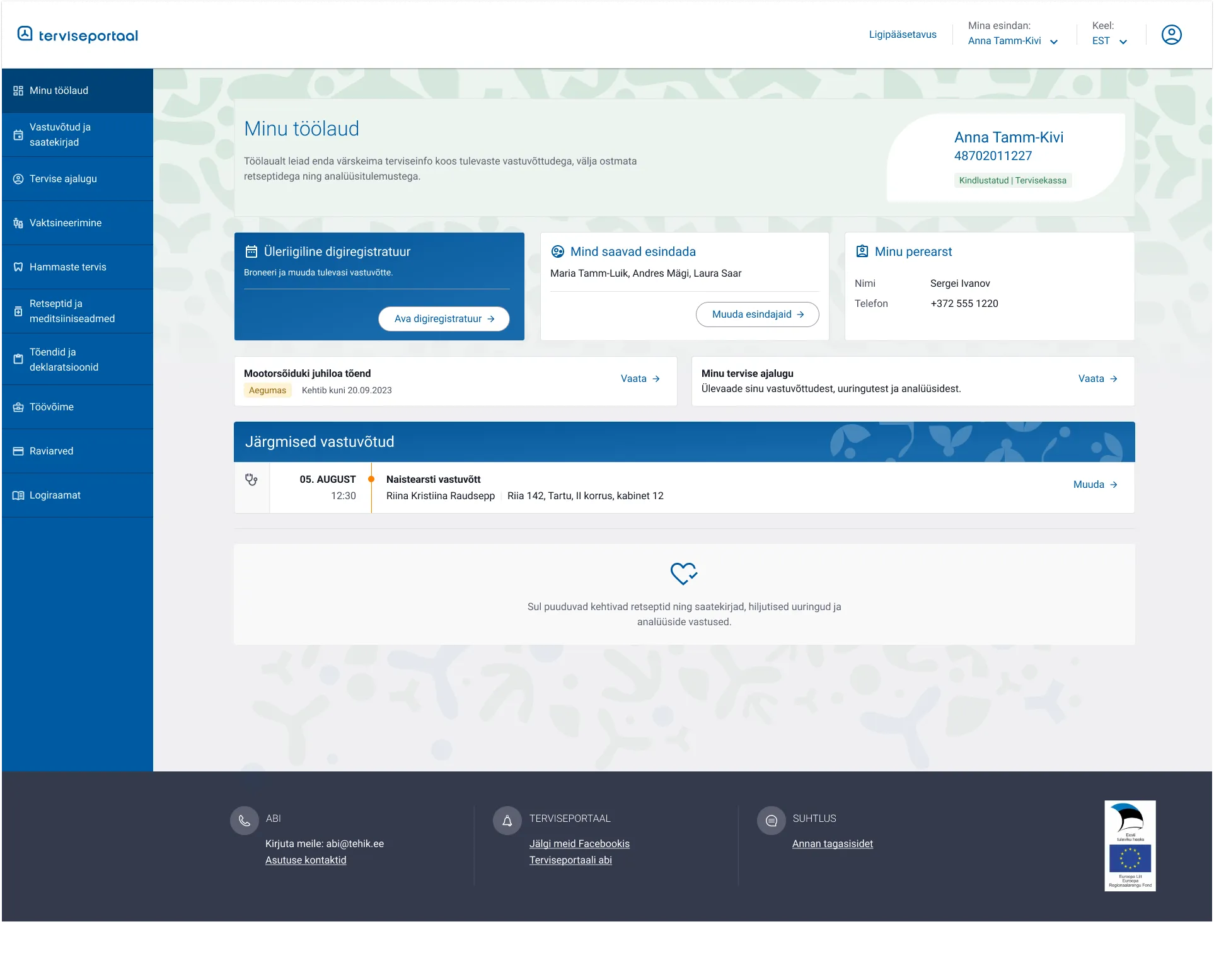The height and width of the screenshot is (958, 1214).
Task: Open the Asutuse kontaktid footer link
Action: click(306, 860)
